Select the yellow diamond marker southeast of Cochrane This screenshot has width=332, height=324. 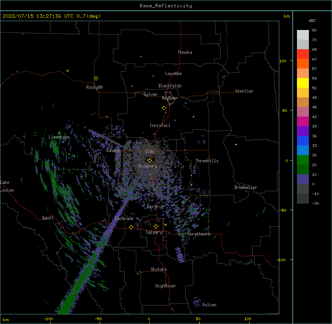131,227
